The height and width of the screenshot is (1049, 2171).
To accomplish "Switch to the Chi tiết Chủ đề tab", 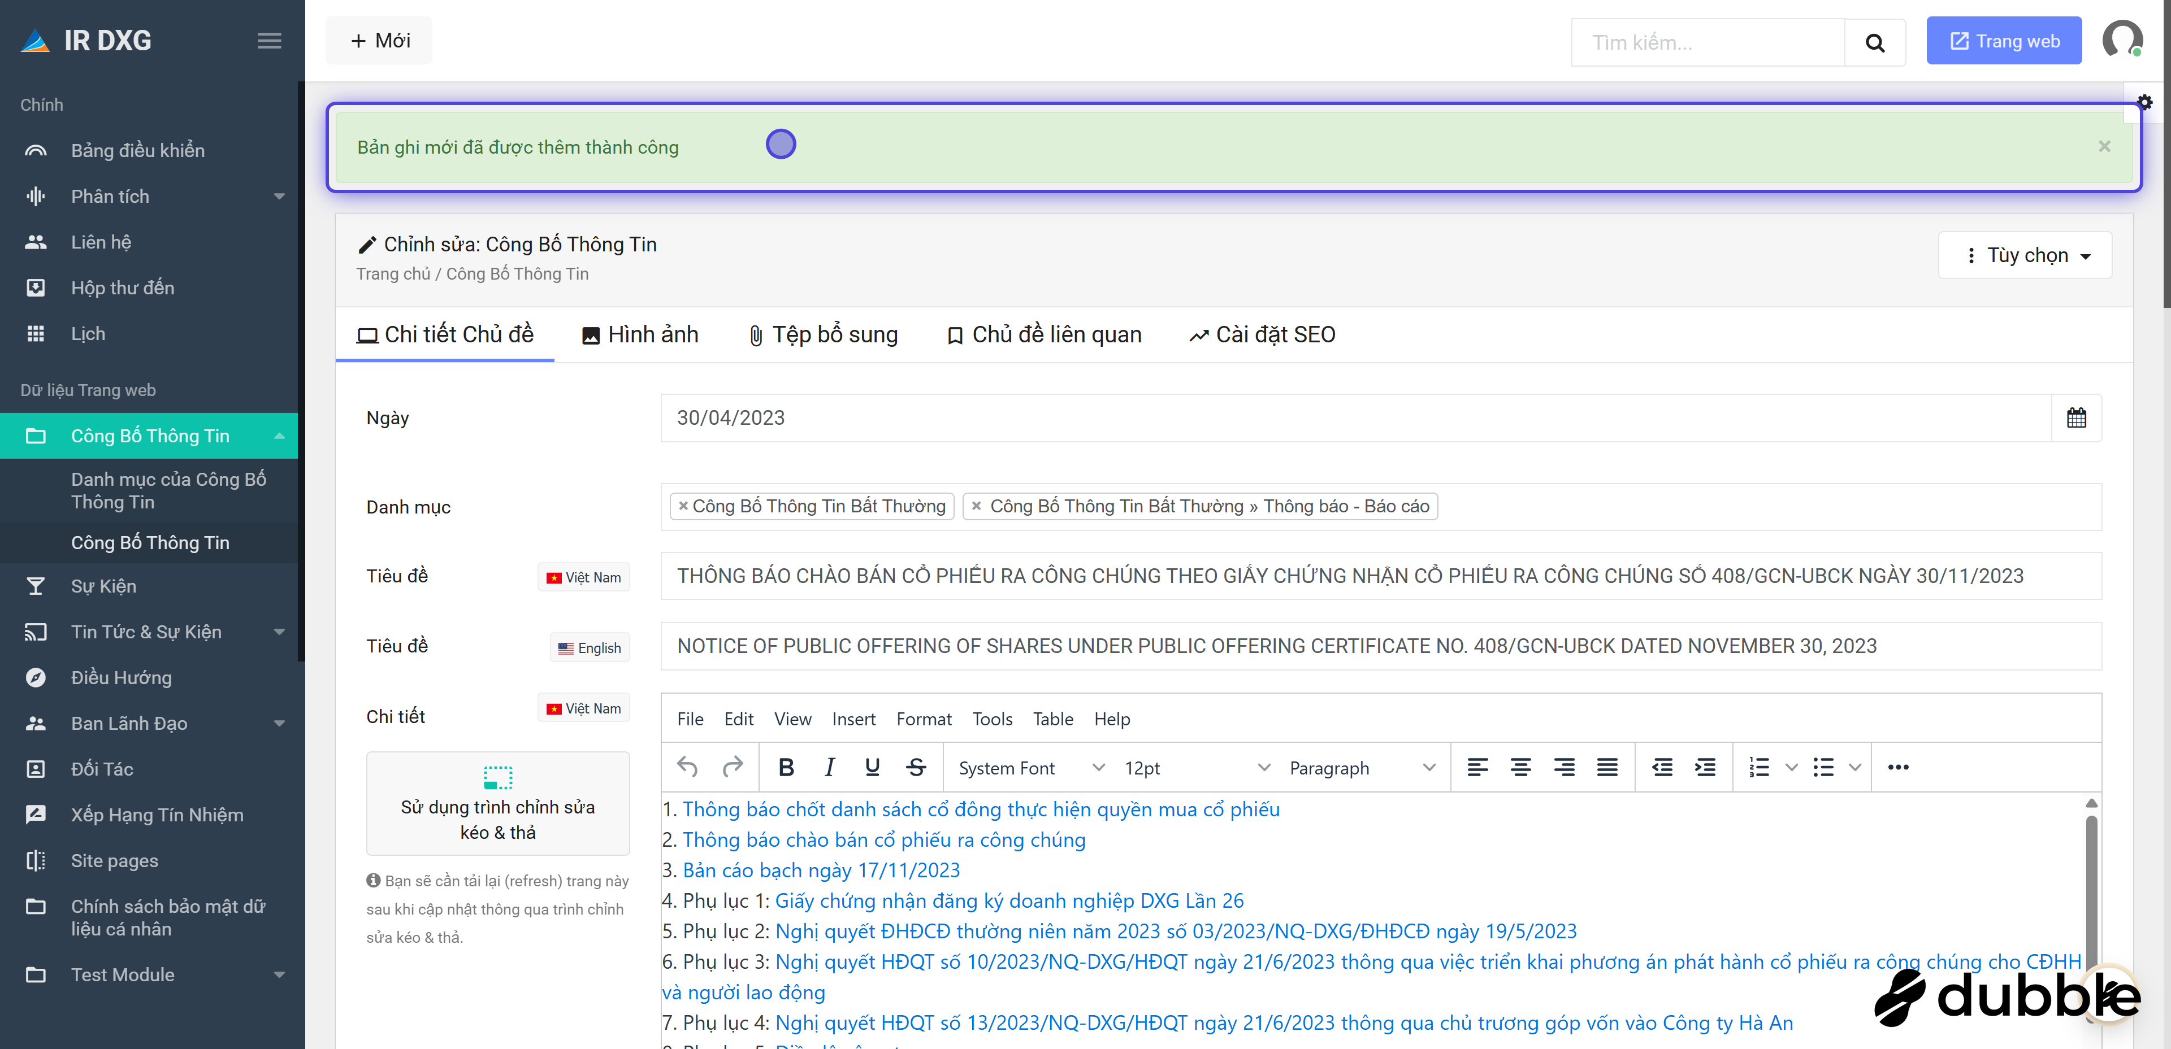I will point(445,334).
